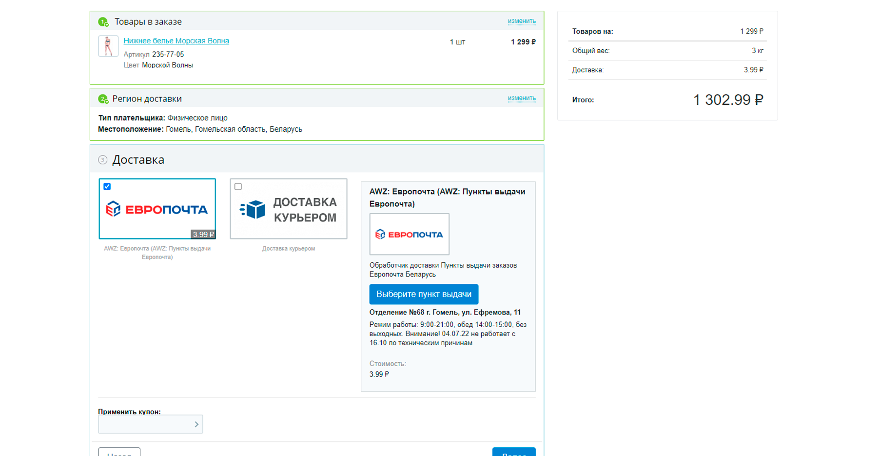Click the green step 1 check icon
This screenshot has width=880, height=456.
point(103,22)
